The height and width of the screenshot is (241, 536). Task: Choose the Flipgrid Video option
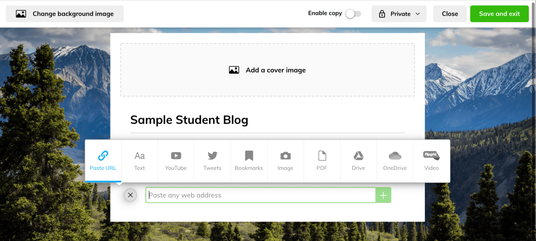(x=431, y=156)
